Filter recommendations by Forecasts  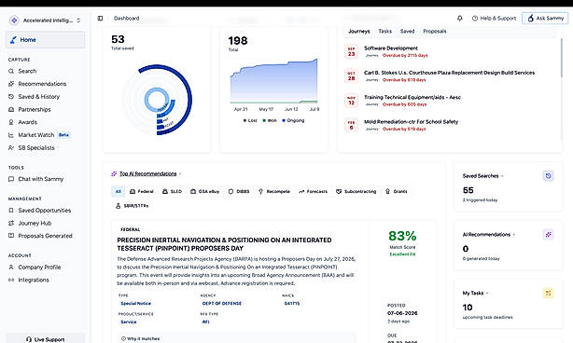(x=314, y=191)
